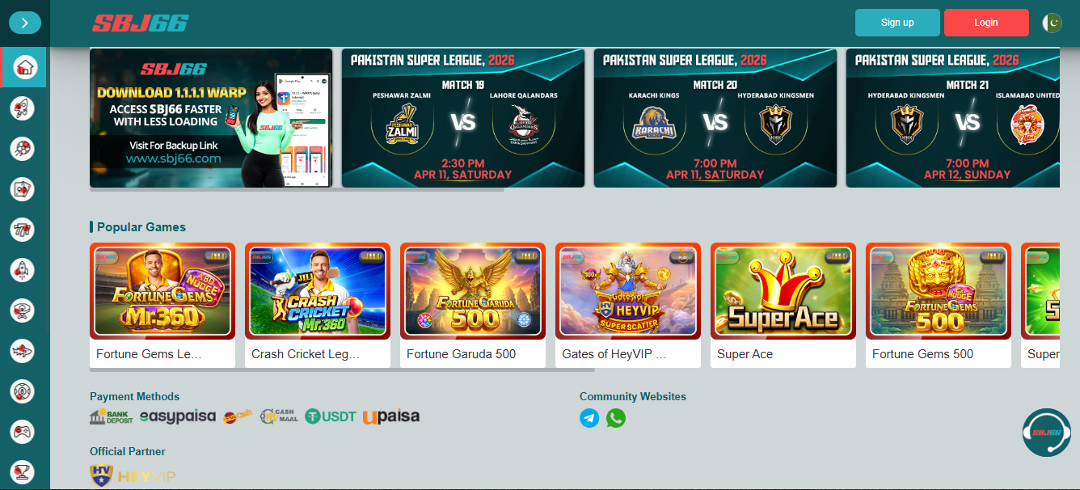1080x490 pixels.
Task: Open the WhatsApp community link
Action: (616, 418)
